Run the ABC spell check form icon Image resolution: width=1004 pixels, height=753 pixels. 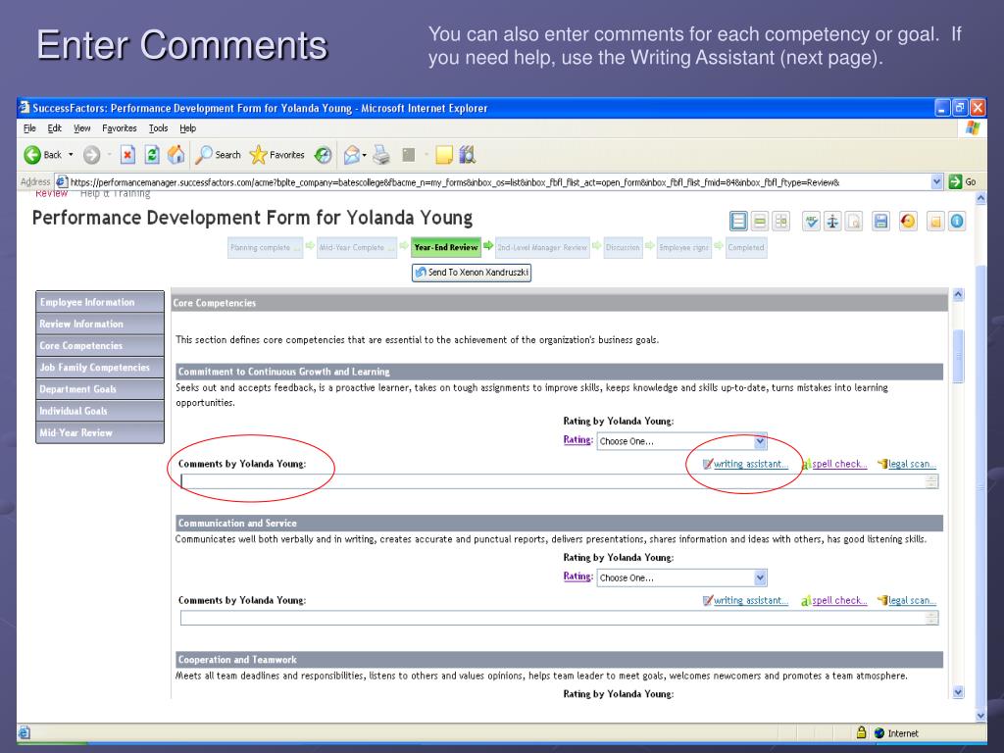click(x=811, y=222)
